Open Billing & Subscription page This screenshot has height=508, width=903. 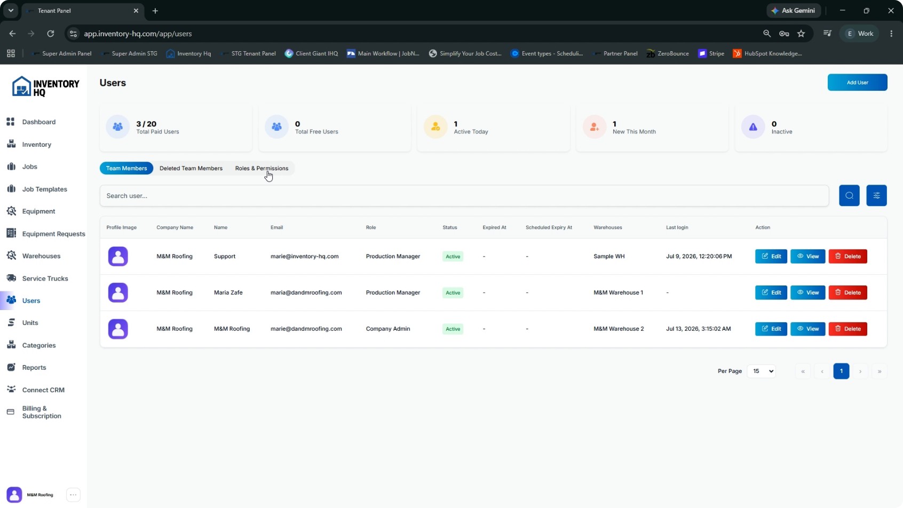[x=42, y=412]
